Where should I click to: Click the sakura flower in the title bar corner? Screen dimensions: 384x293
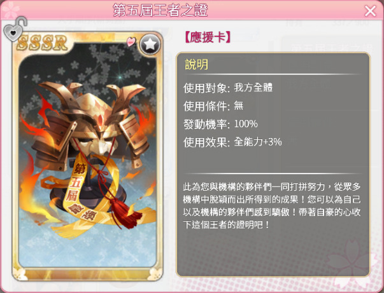tap(10, 10)
